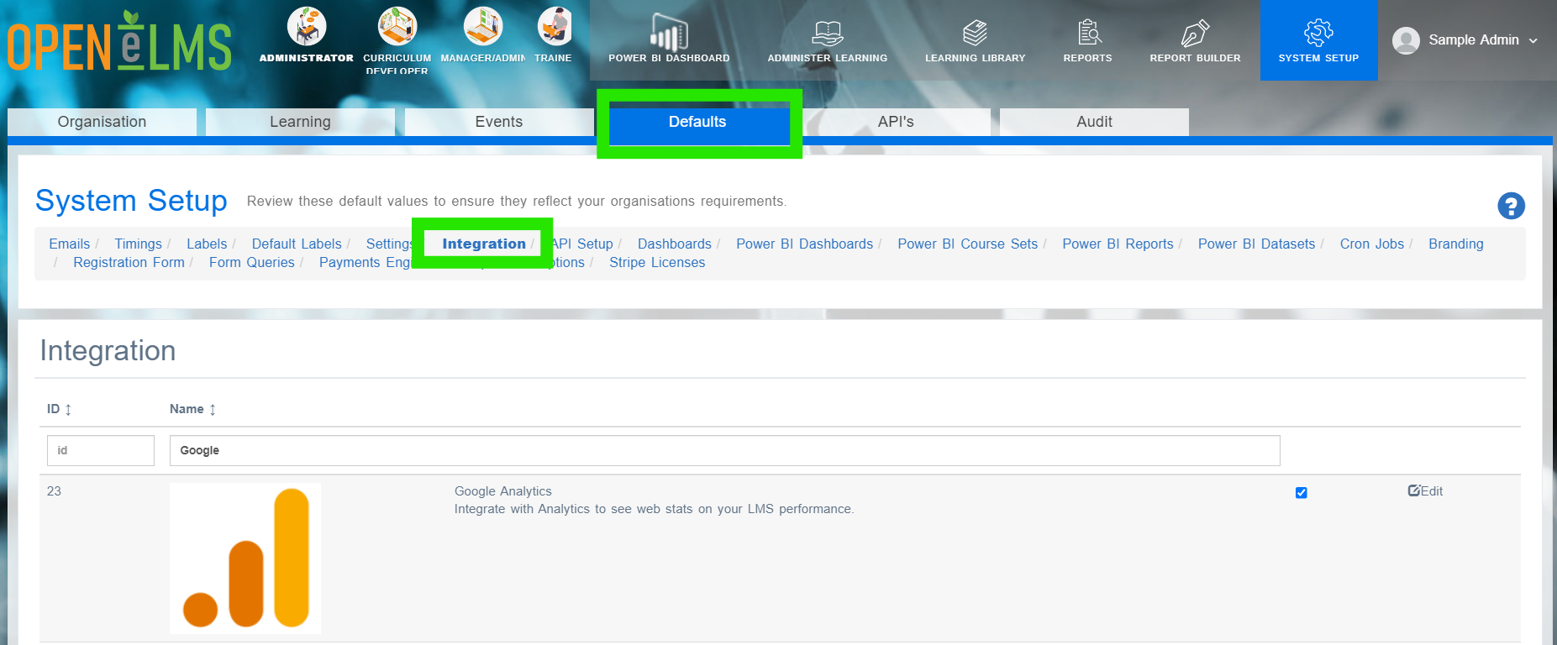Screen dimensions: 1557x645
Task: Sort the table by Name column
Action: (x=193, y=409)
